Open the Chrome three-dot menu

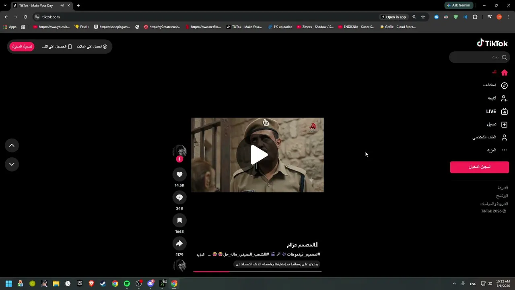point(509,17)
